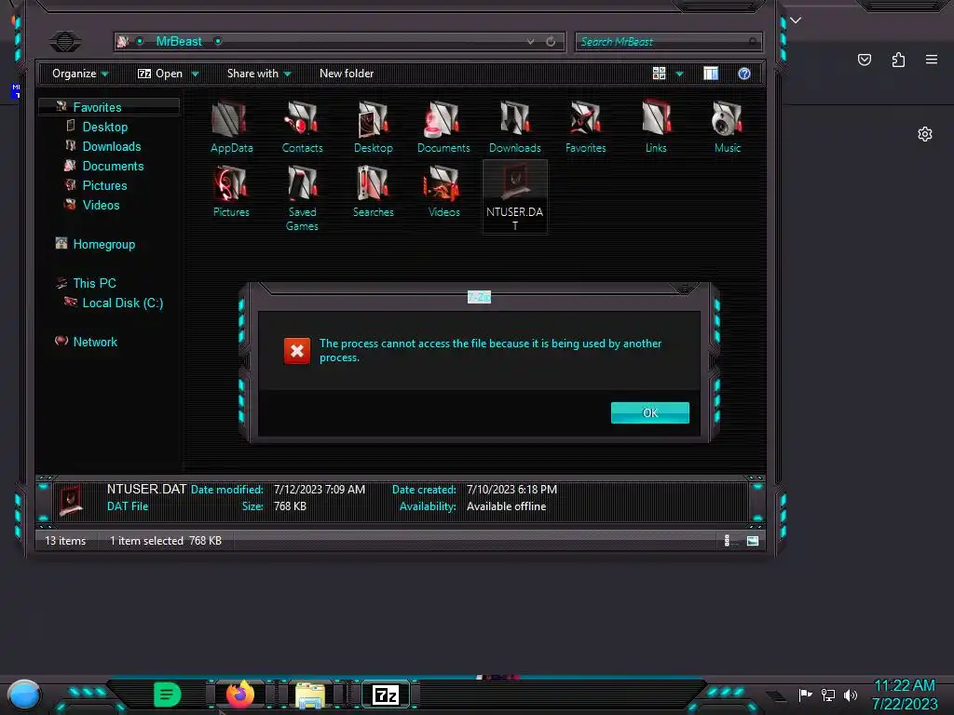Click the New folder button
This screenshot has width=954, height=715.
coord(347,74)
